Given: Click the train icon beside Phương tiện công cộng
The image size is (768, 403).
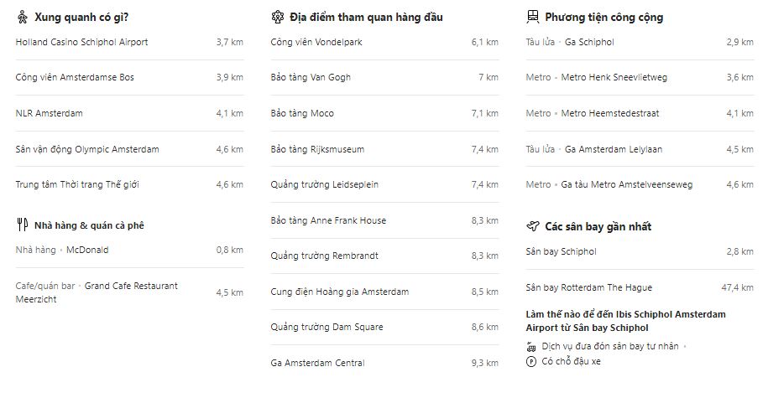Looking at the screenshot, I should [532, 17].
